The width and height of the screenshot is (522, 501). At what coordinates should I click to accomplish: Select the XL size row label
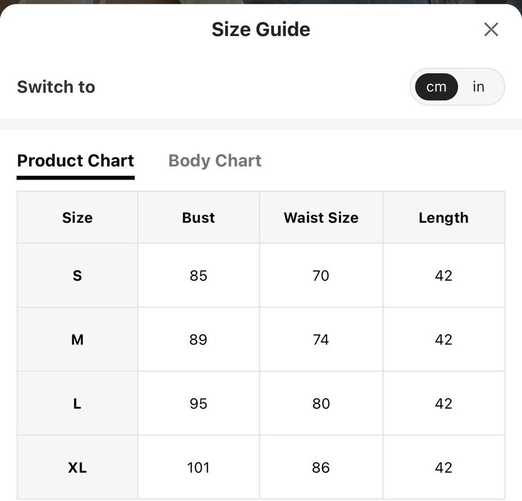(77, 467)
